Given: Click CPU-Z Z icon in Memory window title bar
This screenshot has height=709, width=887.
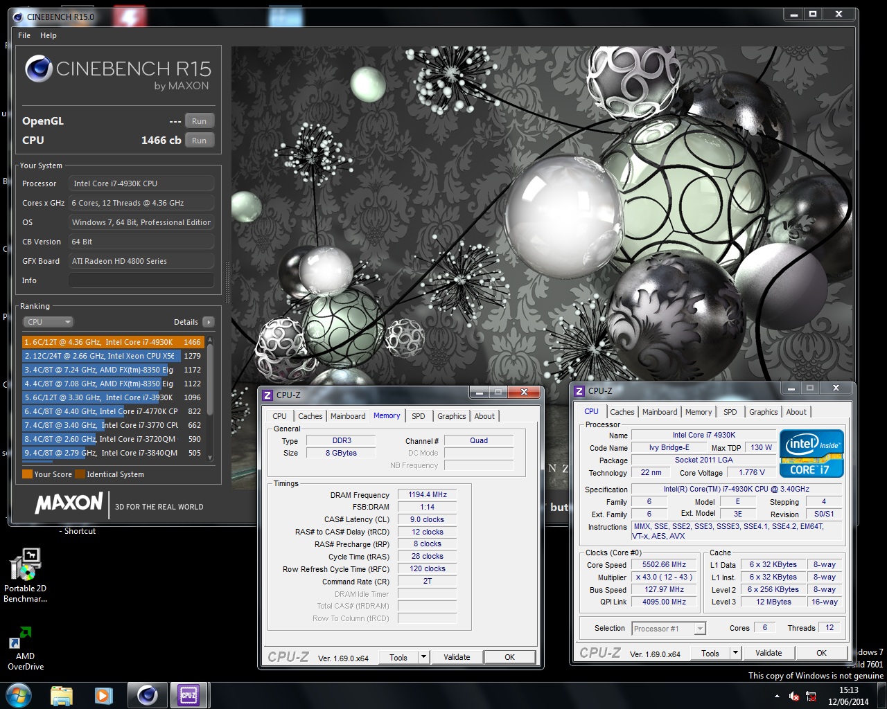Looking at the screenshot, I should [267, 395].
